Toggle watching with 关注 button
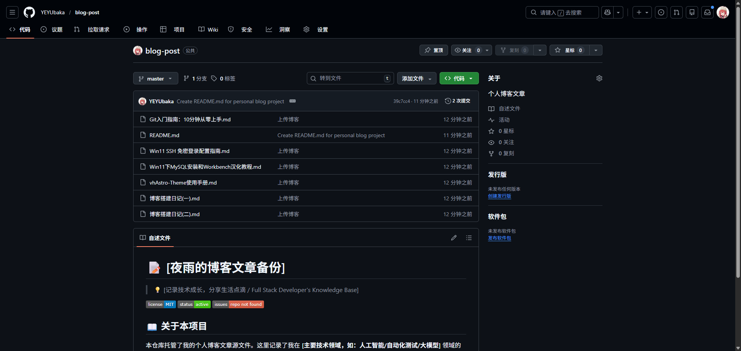741x351 pixels. coord(467,50)
